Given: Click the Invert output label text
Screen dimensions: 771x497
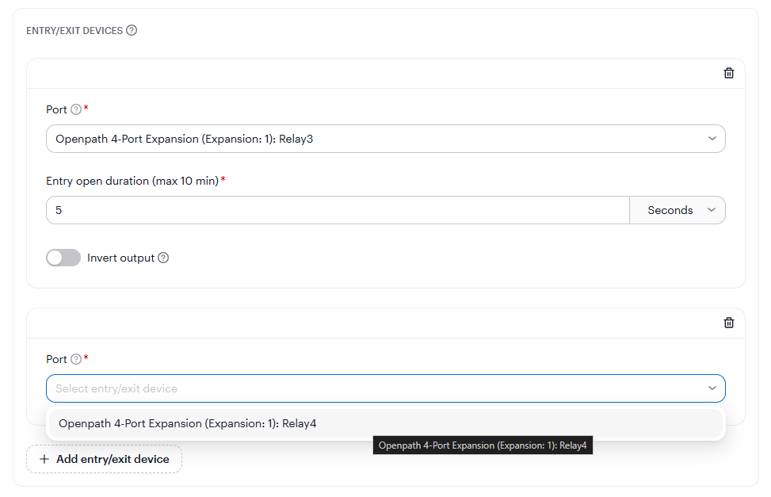Looking at the screenshot, I should [121, 258].
